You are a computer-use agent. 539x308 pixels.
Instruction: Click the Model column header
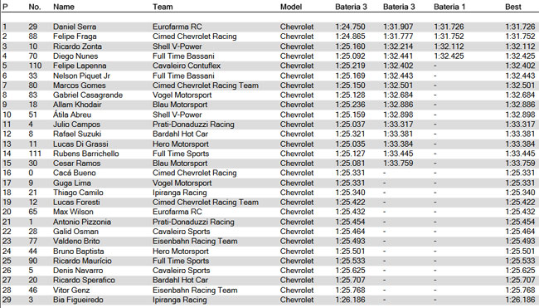coord(291,7)
